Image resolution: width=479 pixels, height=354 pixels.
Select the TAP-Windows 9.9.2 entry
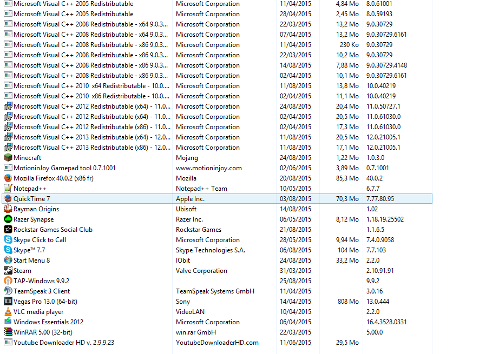pyautogui.click(x=42, y=280)
